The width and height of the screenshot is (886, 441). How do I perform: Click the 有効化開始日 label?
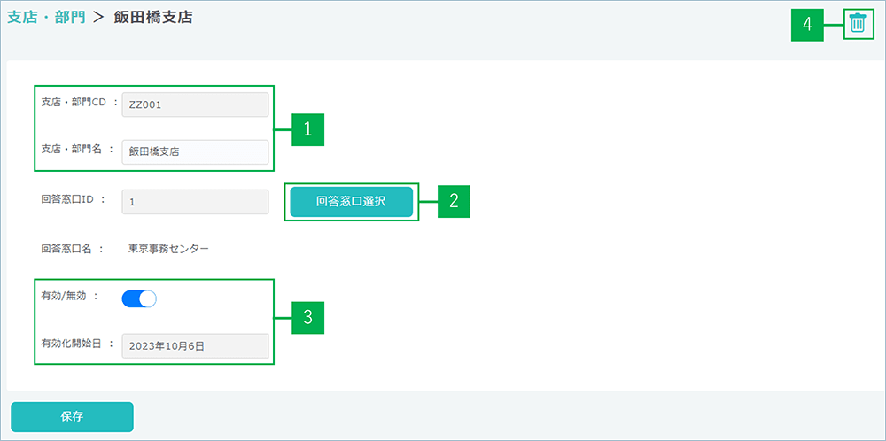73,344
